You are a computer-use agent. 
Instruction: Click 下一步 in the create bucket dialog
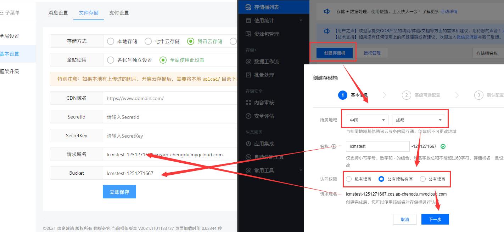click(x=435, y=219)
